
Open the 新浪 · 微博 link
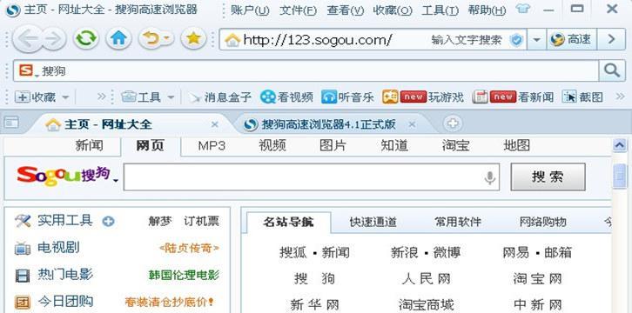point(426,253)
